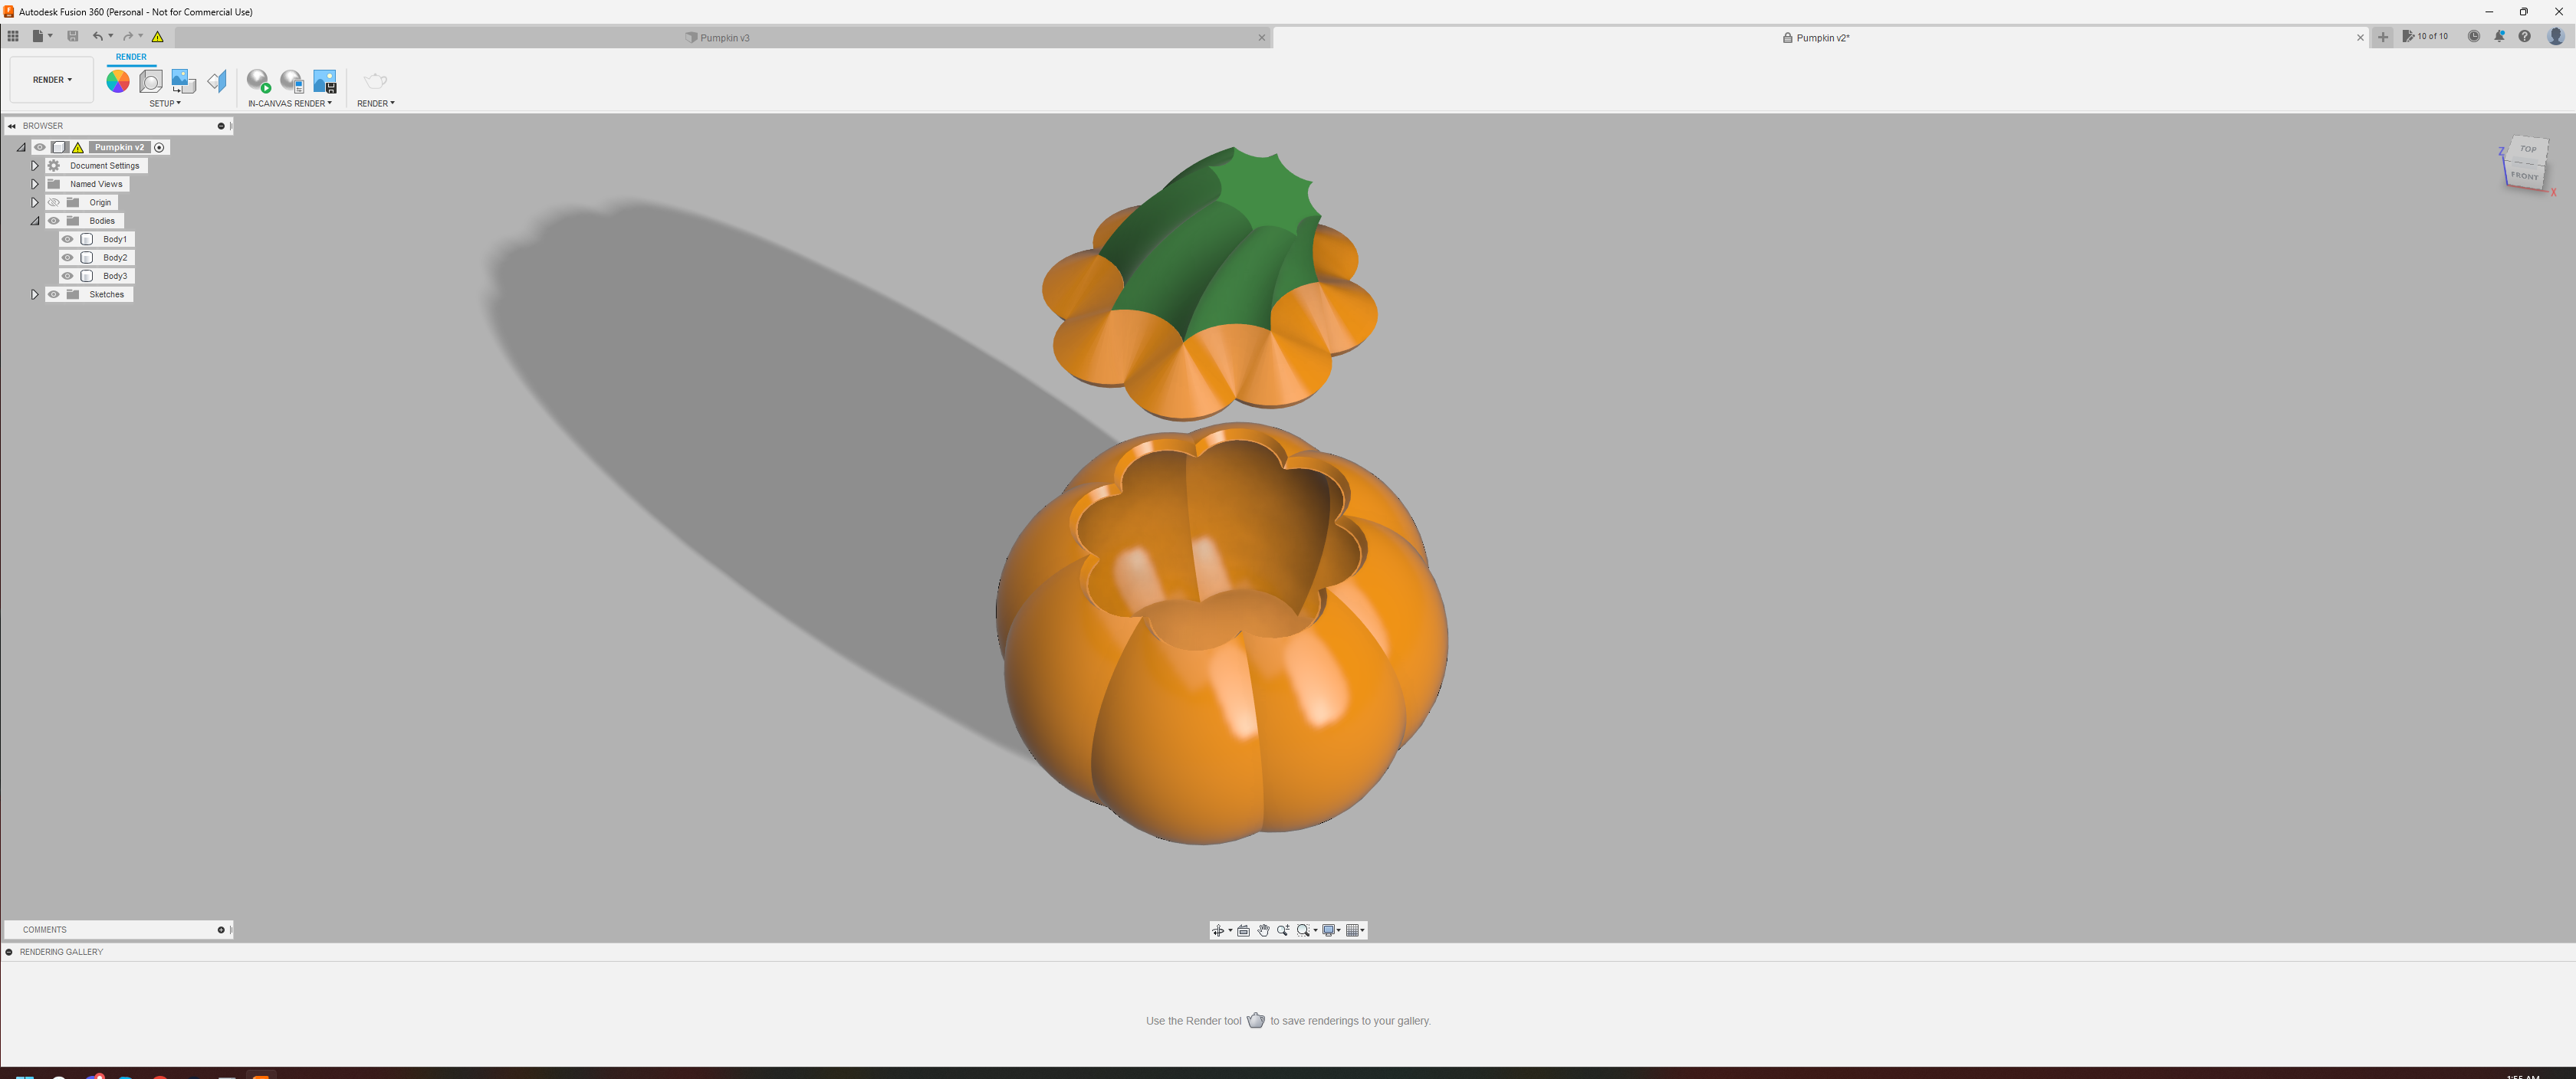The image size is (2576, 1079).
Task: Open the Job Status clock icon
Action: [2474, 36]
